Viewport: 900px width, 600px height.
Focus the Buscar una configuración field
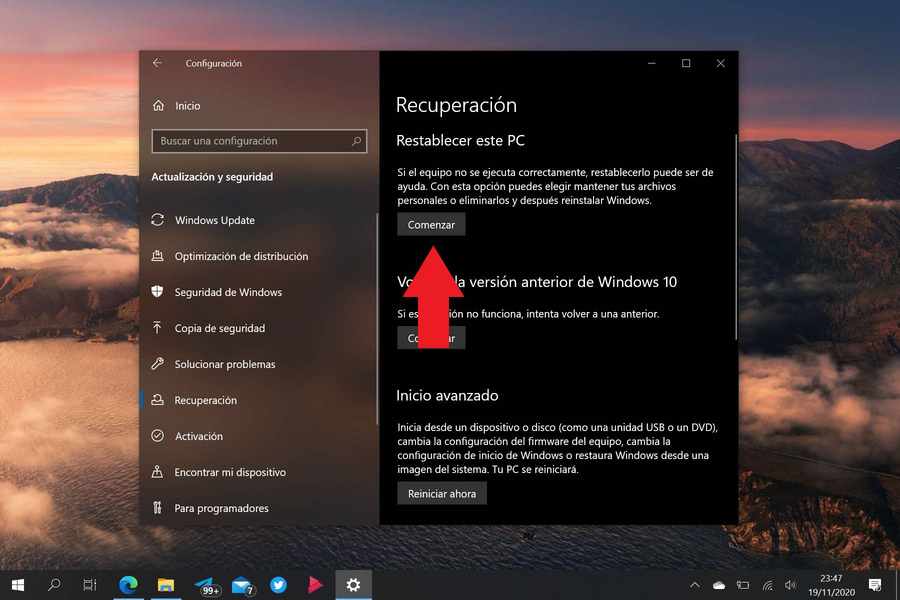click(x=259, y=141)
